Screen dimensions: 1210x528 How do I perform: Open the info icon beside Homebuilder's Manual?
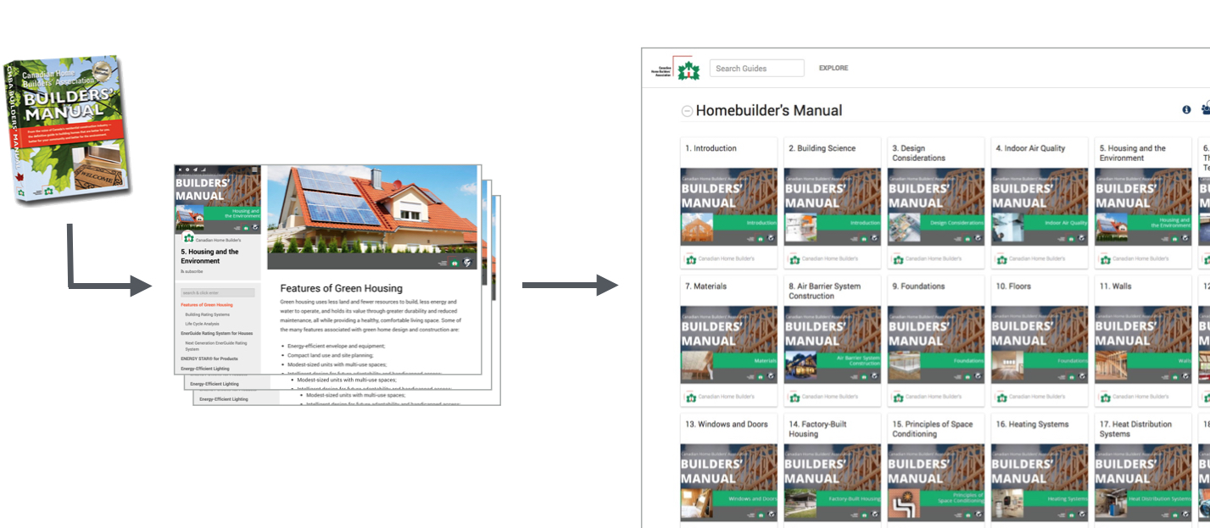1186,110
